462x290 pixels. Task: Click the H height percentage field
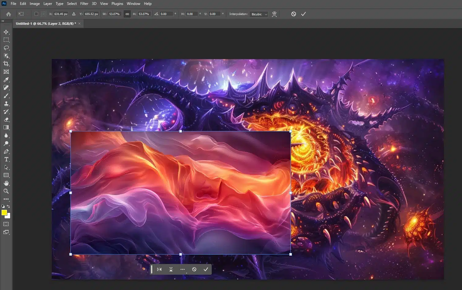click(144, 14)
